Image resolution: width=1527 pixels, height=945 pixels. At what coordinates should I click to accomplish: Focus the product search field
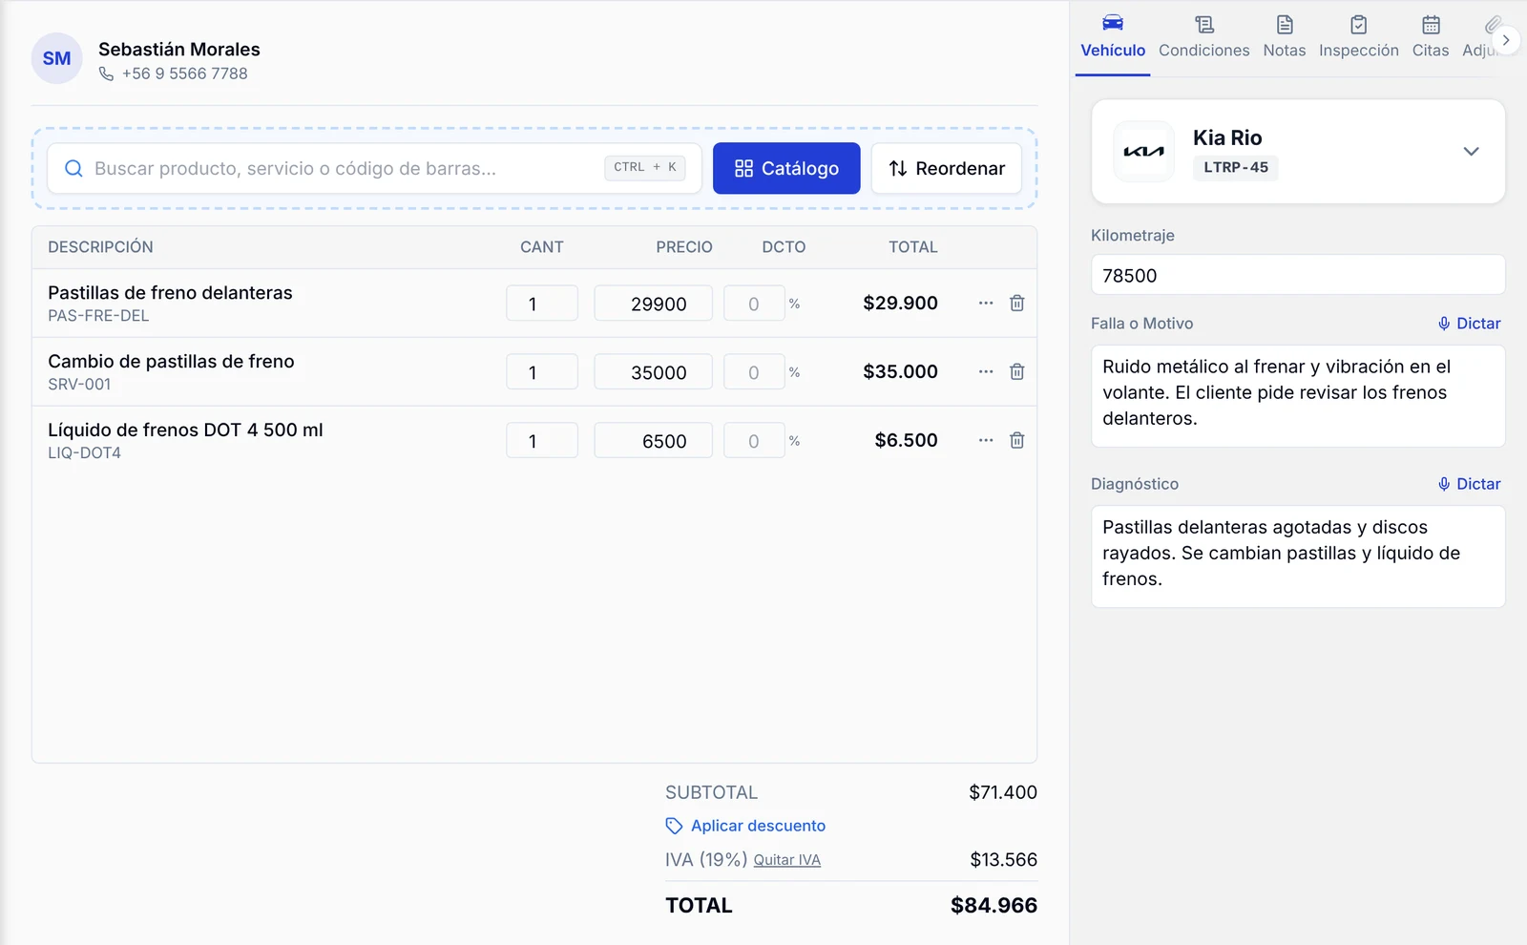[374, 168]
